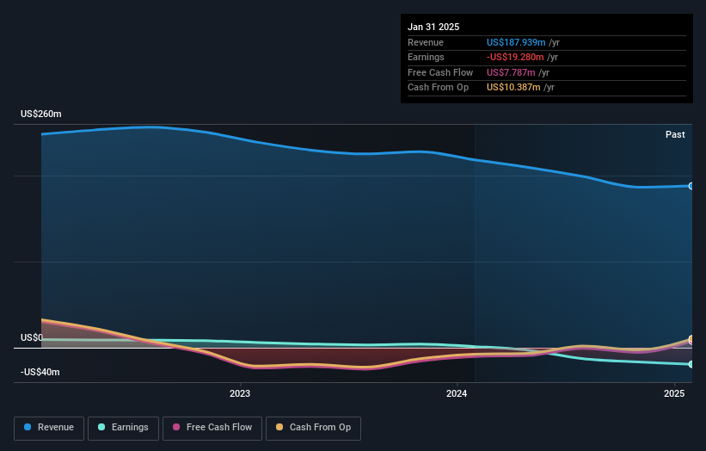Toggle the Revenue legend button
Image resolution: width=706 pixels, height=451 pixels.
(x=49, y=428)
